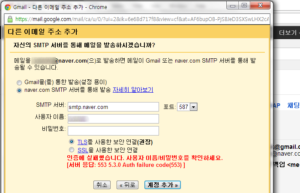300x193 pixels.
Task: Minimize the Chrome popup window
Action: click(232, 6)
